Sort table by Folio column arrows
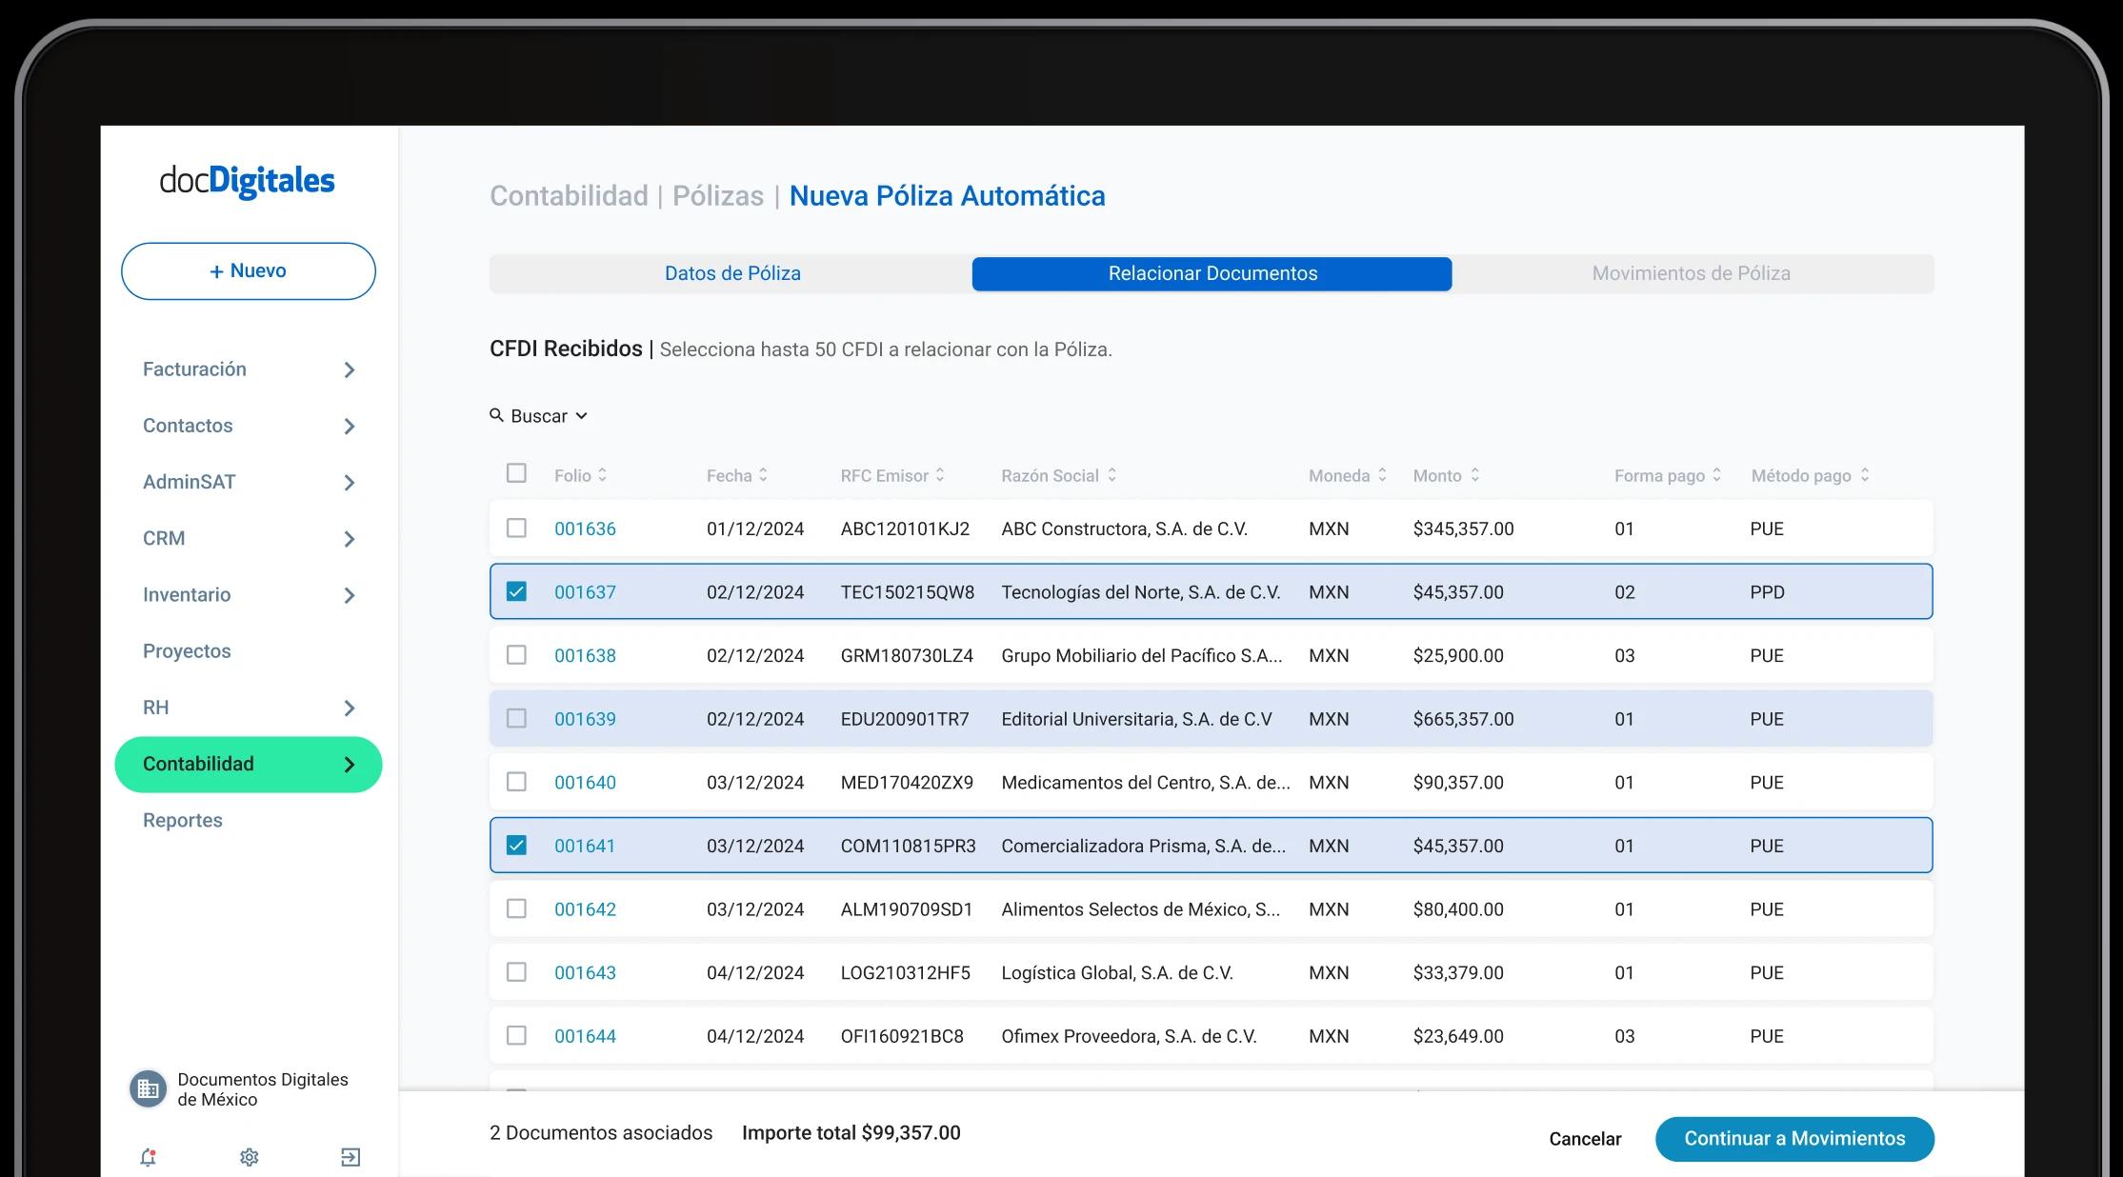The height and width of the screenshot is (1177, 2123). point(602,475)
